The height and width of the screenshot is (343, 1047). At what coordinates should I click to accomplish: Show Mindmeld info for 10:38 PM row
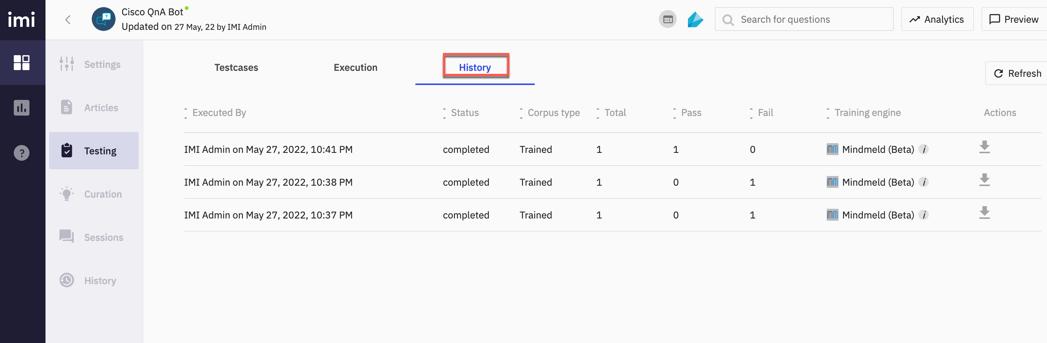point(924,182)
